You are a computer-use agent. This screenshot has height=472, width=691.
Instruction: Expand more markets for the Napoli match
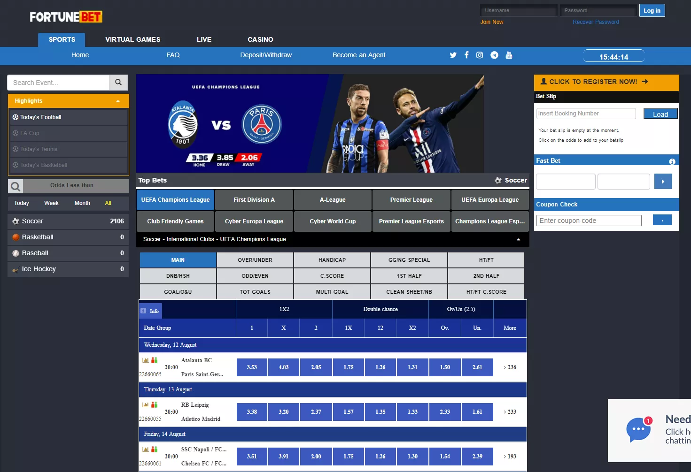coord(510,456)
